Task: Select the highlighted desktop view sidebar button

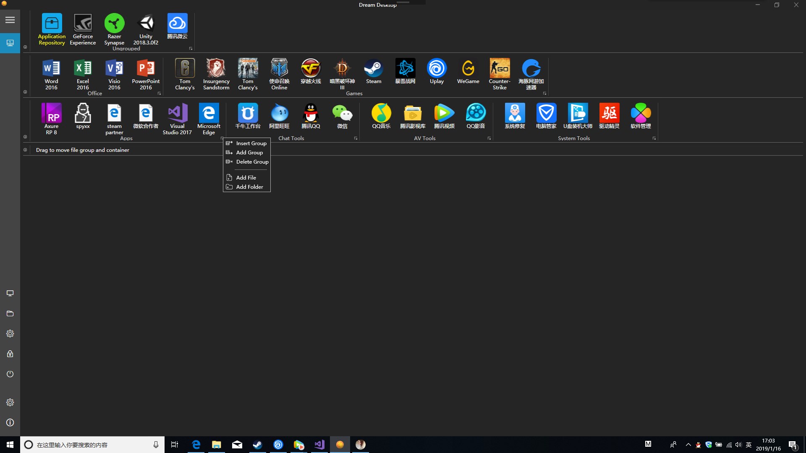Action: [10, 43]
